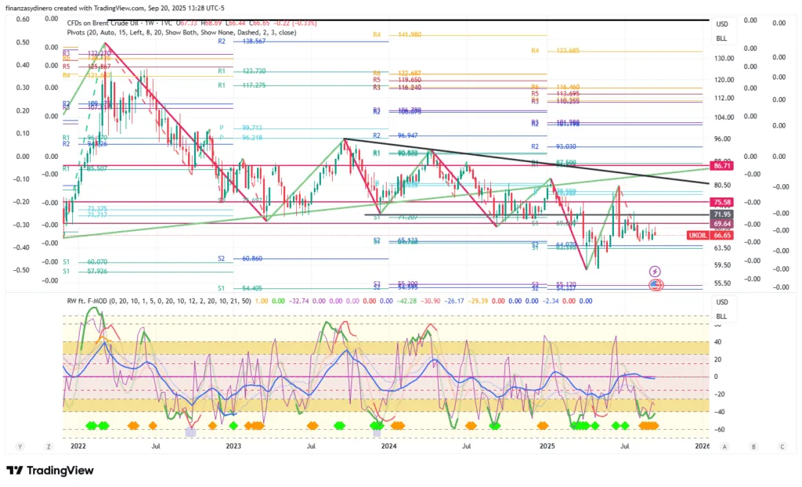Click the 112.00 price scale label
Screen dimensions: 802x487
pos(724,98)
